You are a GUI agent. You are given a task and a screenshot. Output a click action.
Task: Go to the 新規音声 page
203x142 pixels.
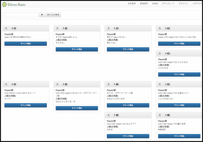click(x=143, y=3)
